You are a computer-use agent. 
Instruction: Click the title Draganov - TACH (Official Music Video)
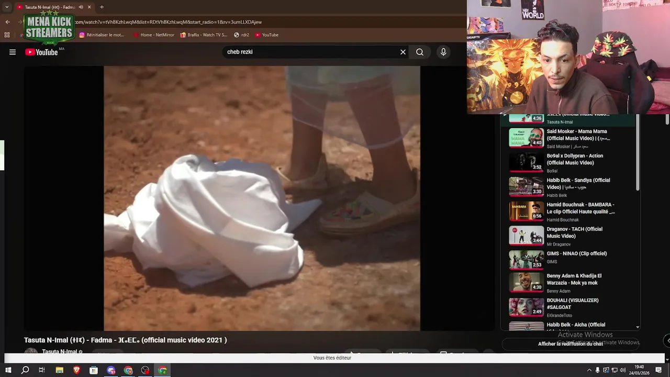click(x=575, y=232)
